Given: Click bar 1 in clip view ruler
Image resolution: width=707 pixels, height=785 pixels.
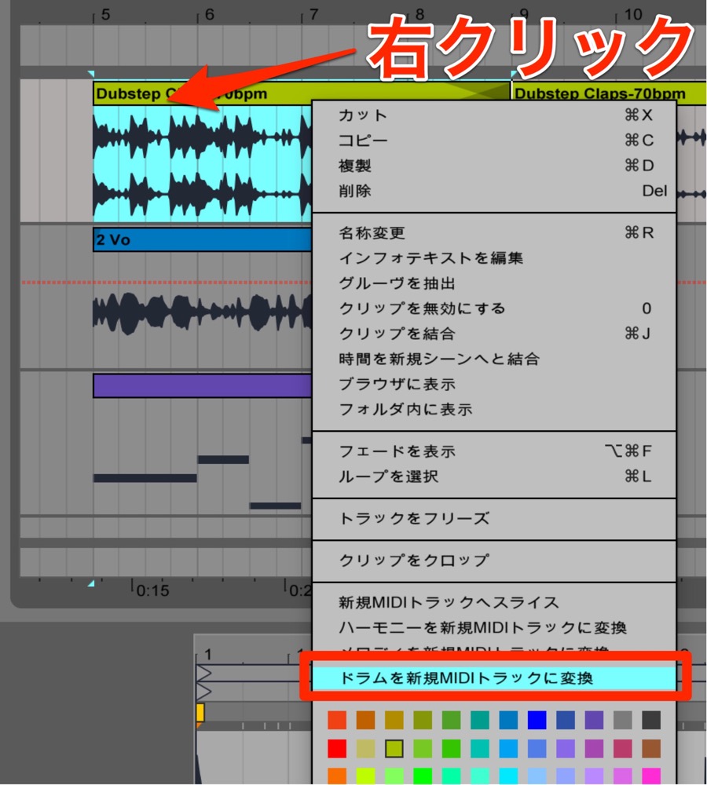Looking at the screenshot, I should point(208,655).
